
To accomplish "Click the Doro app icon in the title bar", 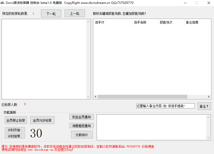I will tap(3, 3).
